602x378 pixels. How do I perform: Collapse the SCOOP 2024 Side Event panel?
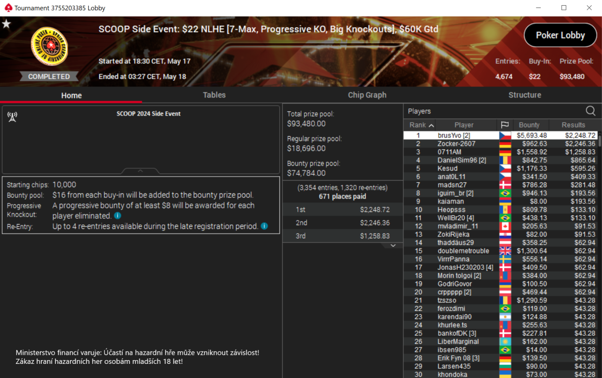click(x=140, y=171)
